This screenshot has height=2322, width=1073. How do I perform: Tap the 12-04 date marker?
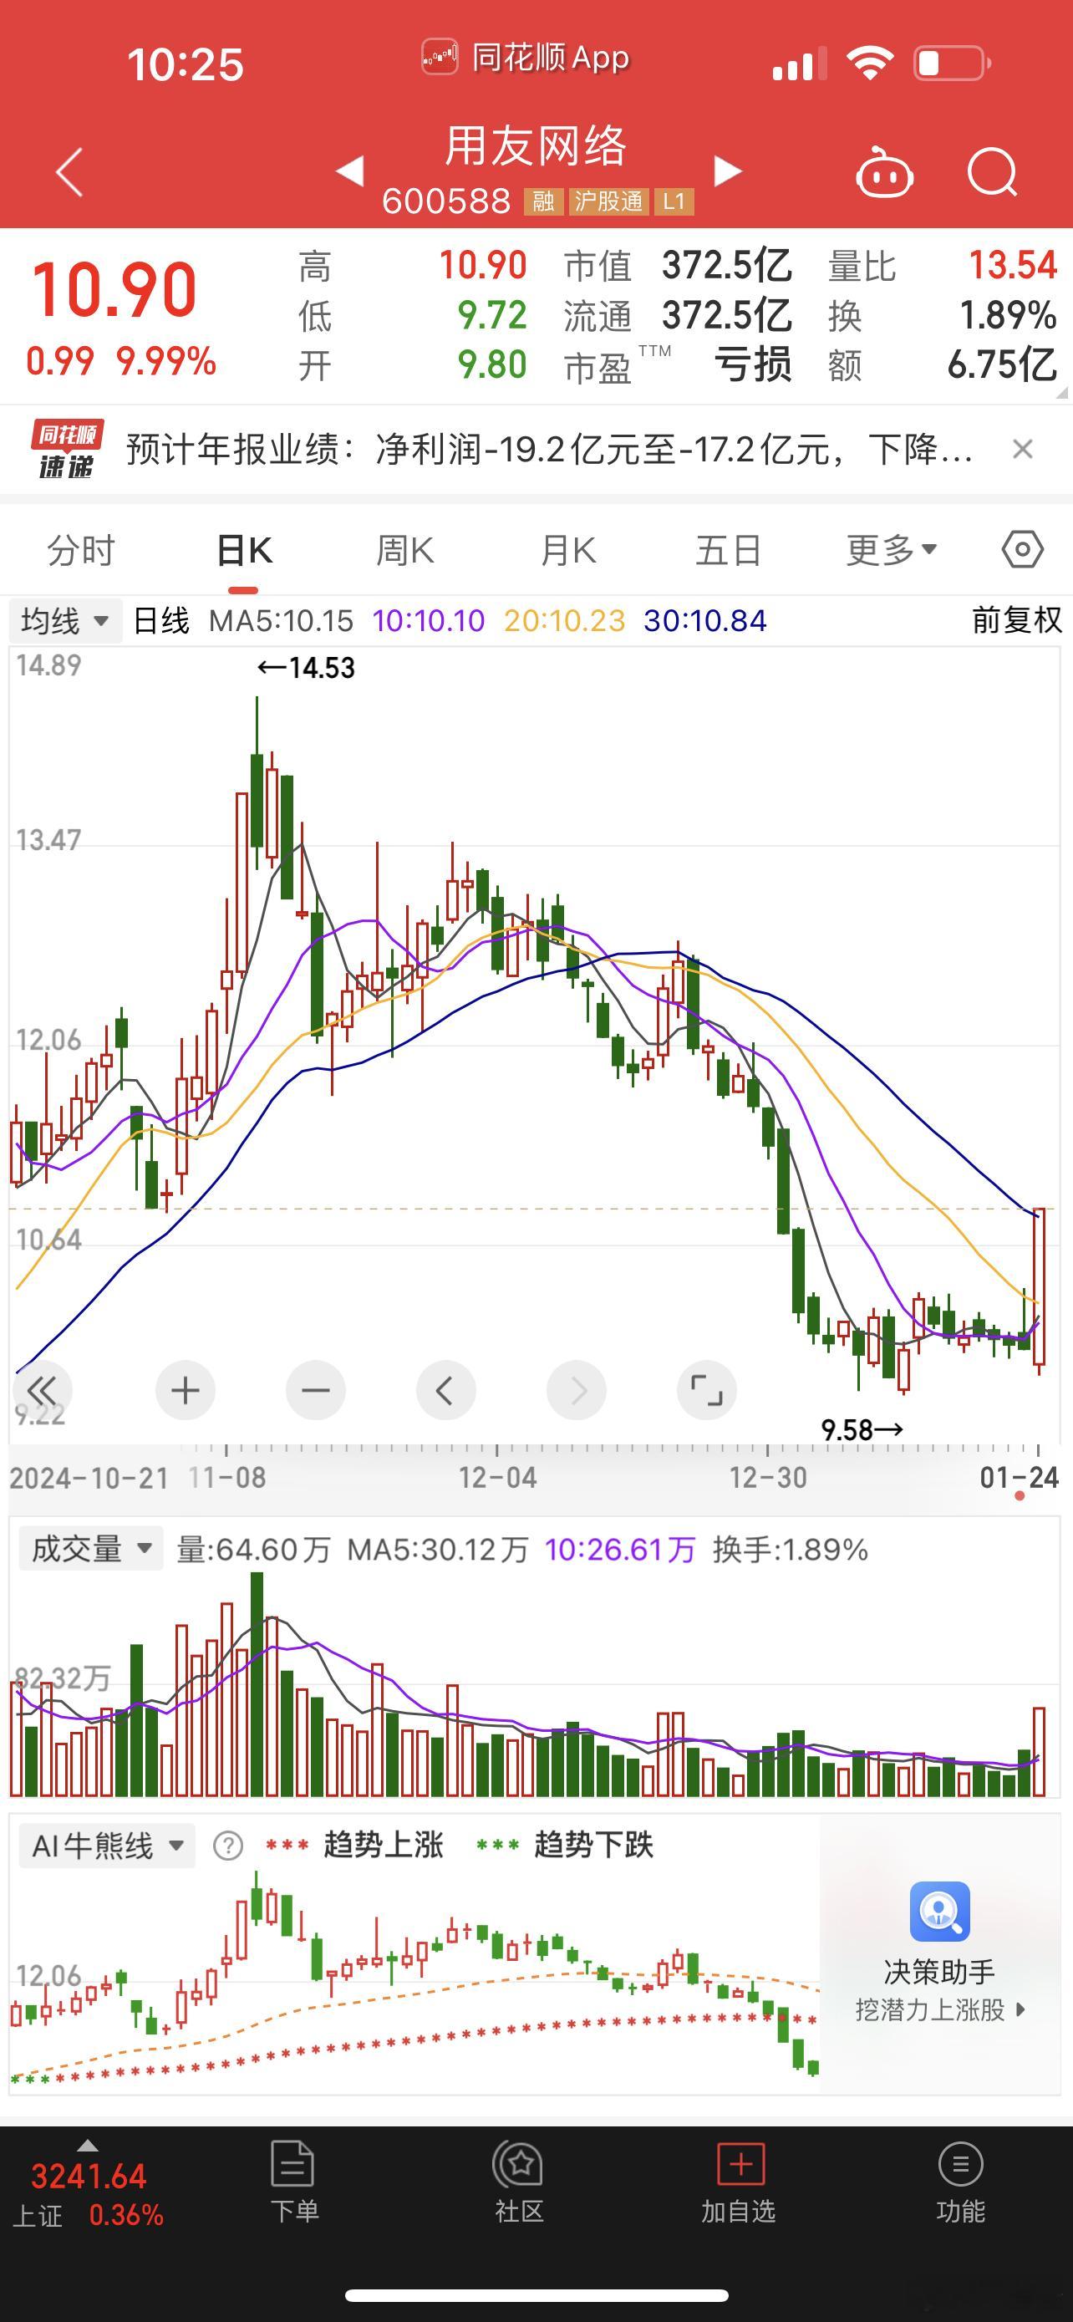tap(497, 1478)
